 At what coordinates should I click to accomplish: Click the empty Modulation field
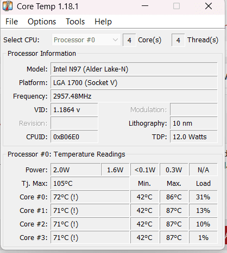194,110
